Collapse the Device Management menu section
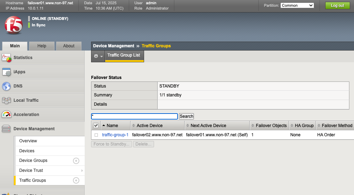The height and width of the screenshot is (195, 354). (x=42, y=129)
